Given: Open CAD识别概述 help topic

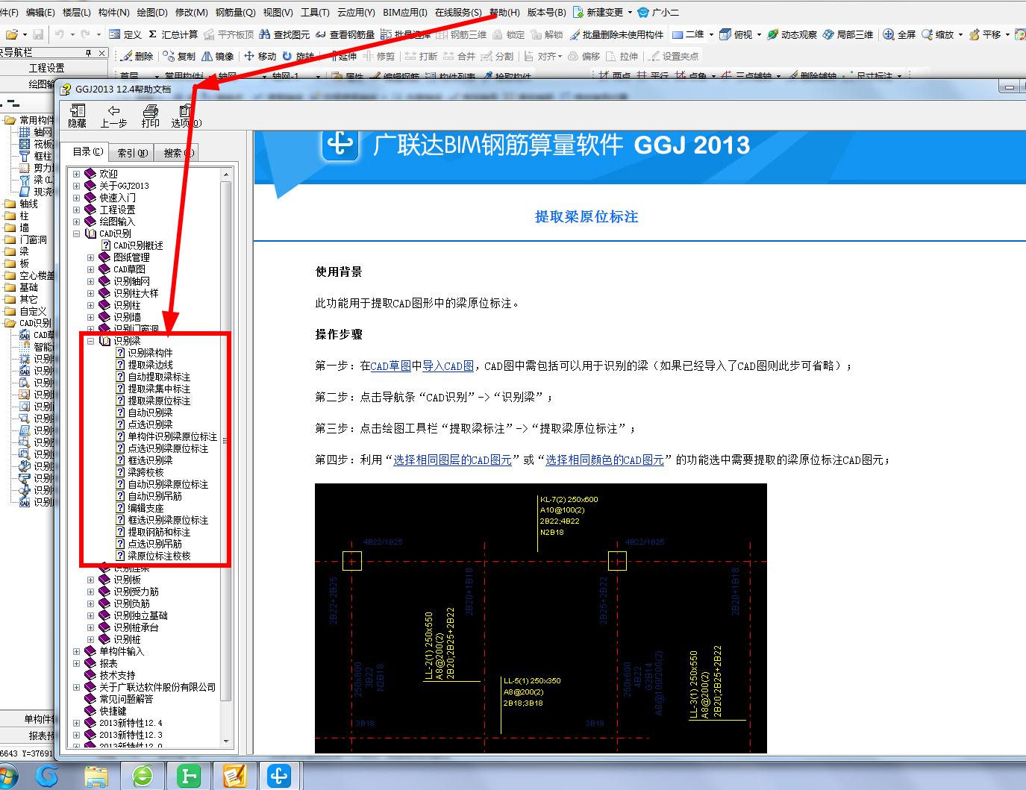Looking at the screenshot, I should point(138,245).
